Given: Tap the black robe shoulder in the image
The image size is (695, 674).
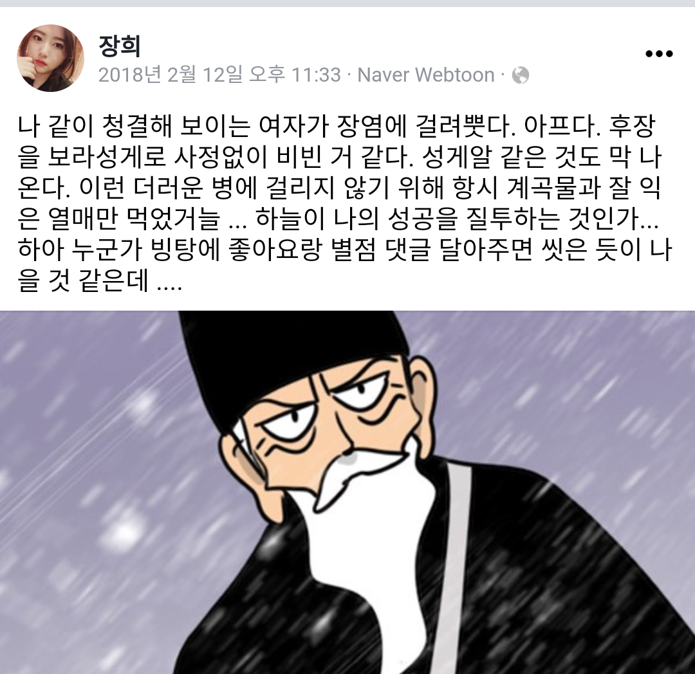Looking at the screenshot, I should click(554, 531).
